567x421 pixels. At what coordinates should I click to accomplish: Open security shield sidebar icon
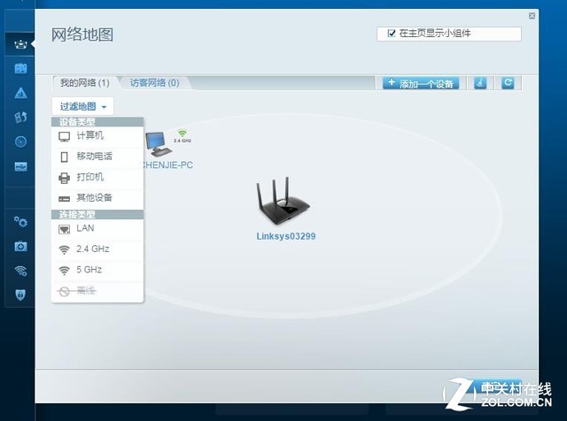tap(20, 295)
